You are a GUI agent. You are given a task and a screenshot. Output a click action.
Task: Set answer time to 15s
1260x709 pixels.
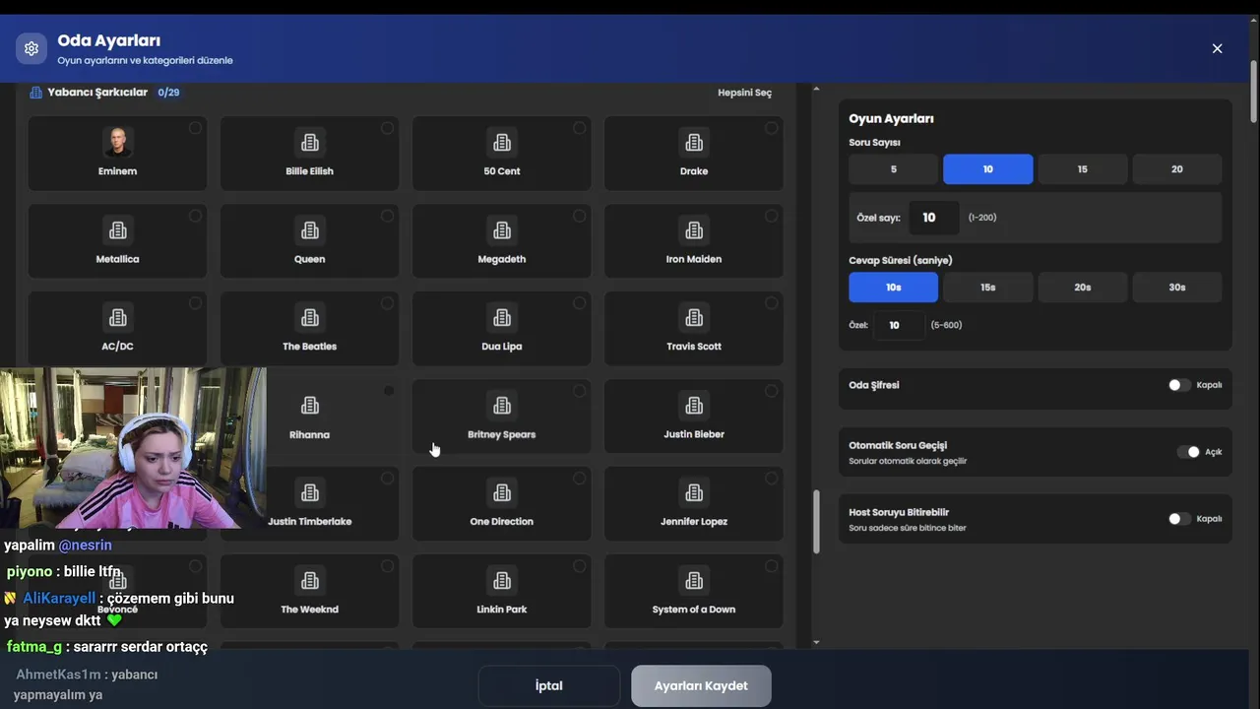pos(988,288)
